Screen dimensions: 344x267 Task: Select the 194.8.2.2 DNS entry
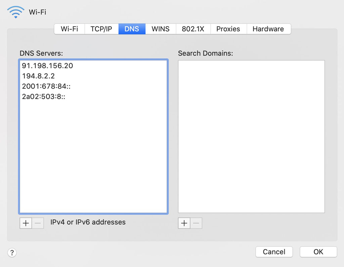coord(38,76)
